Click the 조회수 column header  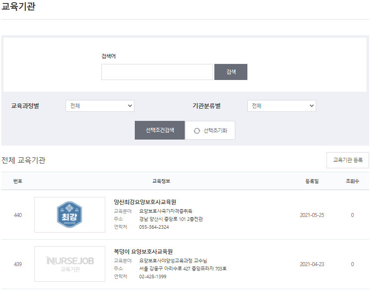click(352, 181)
